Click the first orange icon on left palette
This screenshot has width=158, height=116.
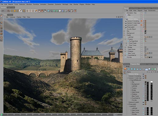[2, 16]
